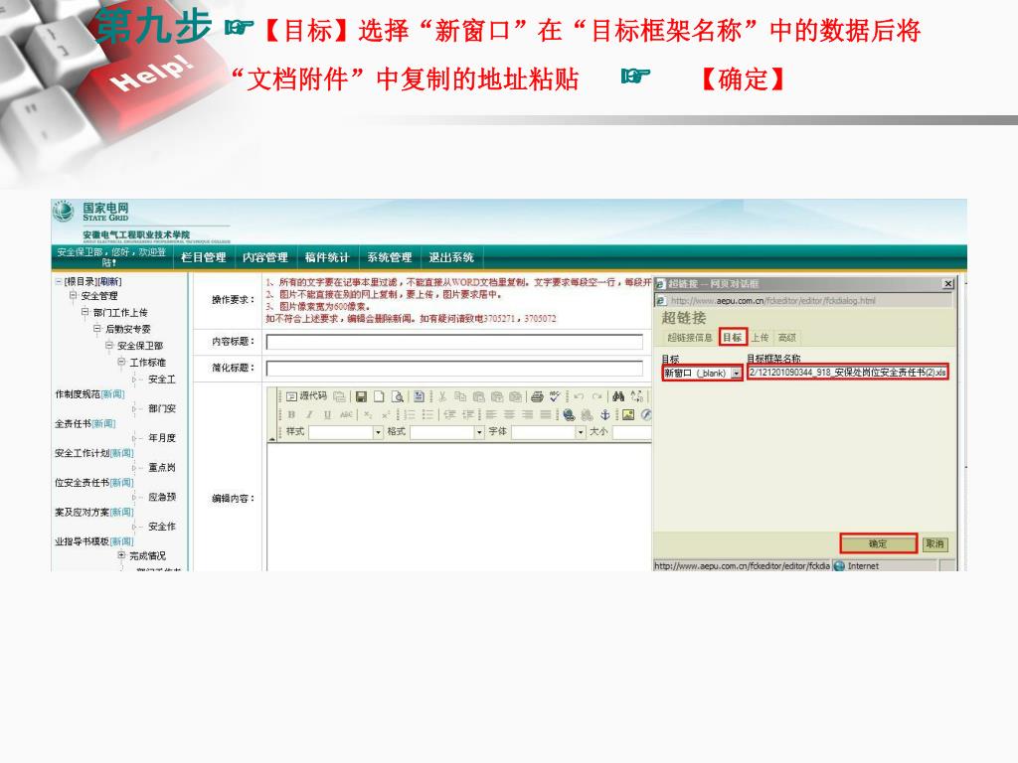Click the Preview magnifier page icon
The height and width of the screenshot is (763, 1018).
tap(398, 396)
